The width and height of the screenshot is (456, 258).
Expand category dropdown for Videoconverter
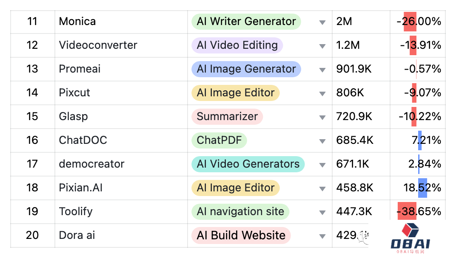(x=322, y=46)
